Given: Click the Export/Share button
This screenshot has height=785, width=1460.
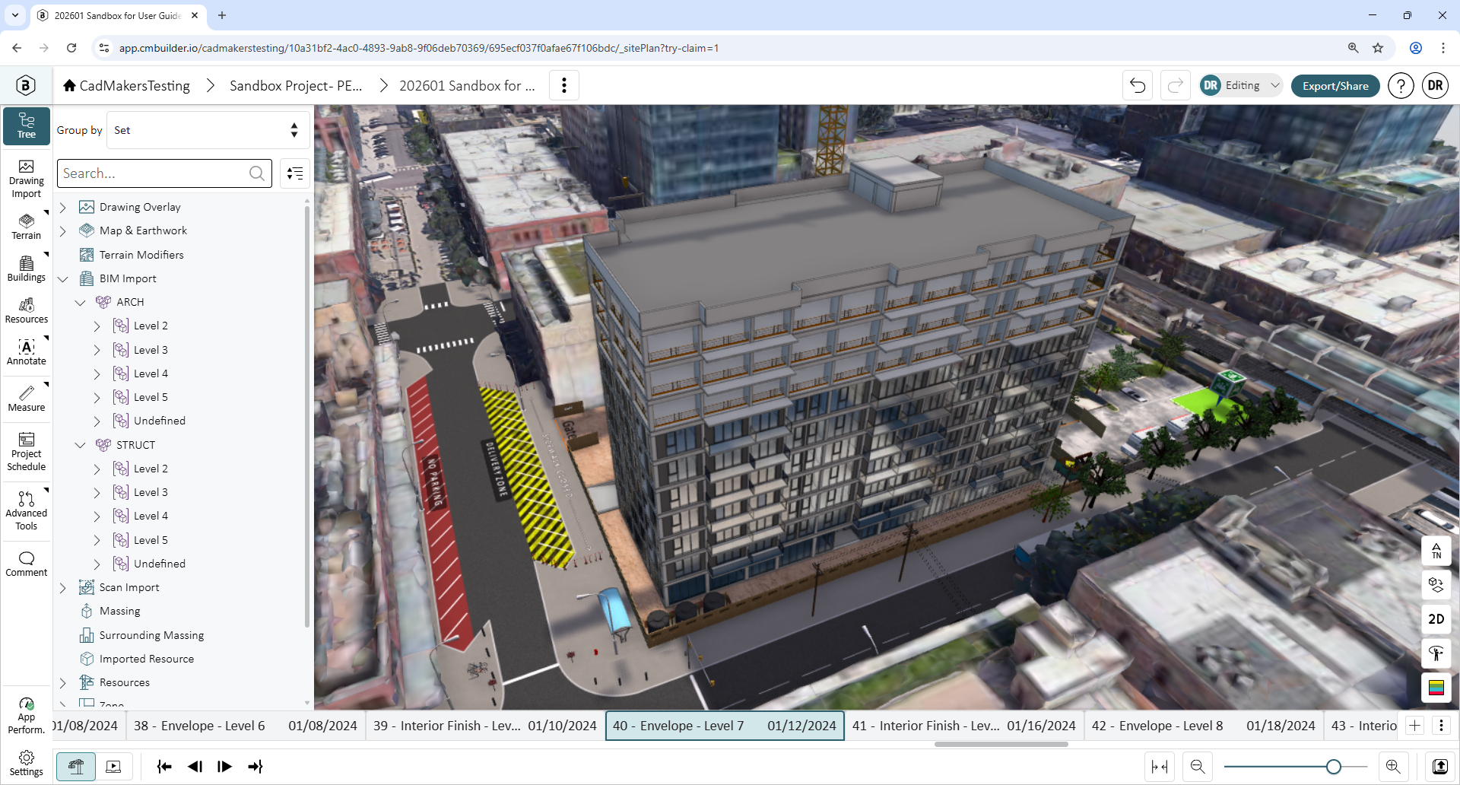Looking at the screenshot, I should 1335,85.
